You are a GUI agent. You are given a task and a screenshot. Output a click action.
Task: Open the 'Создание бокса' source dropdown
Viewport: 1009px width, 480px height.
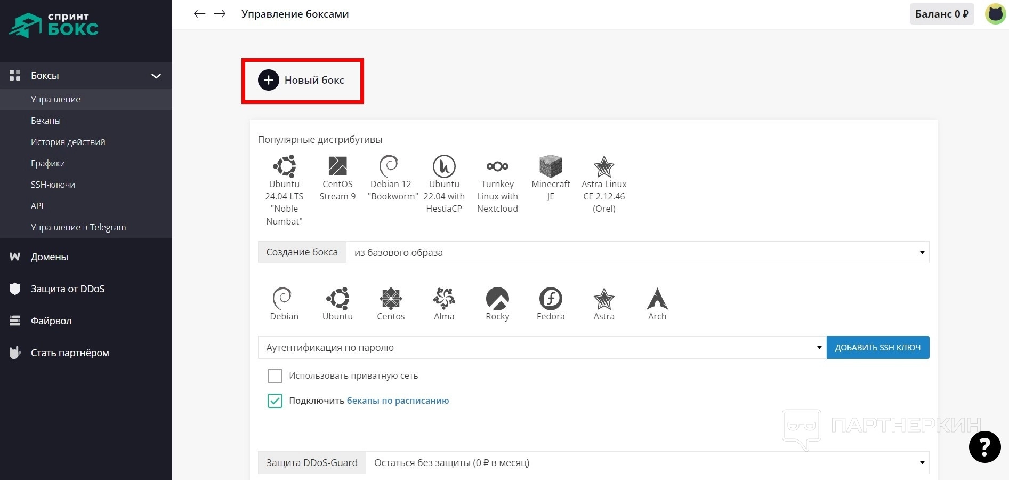pyautogui.click(x=637, y=253)
